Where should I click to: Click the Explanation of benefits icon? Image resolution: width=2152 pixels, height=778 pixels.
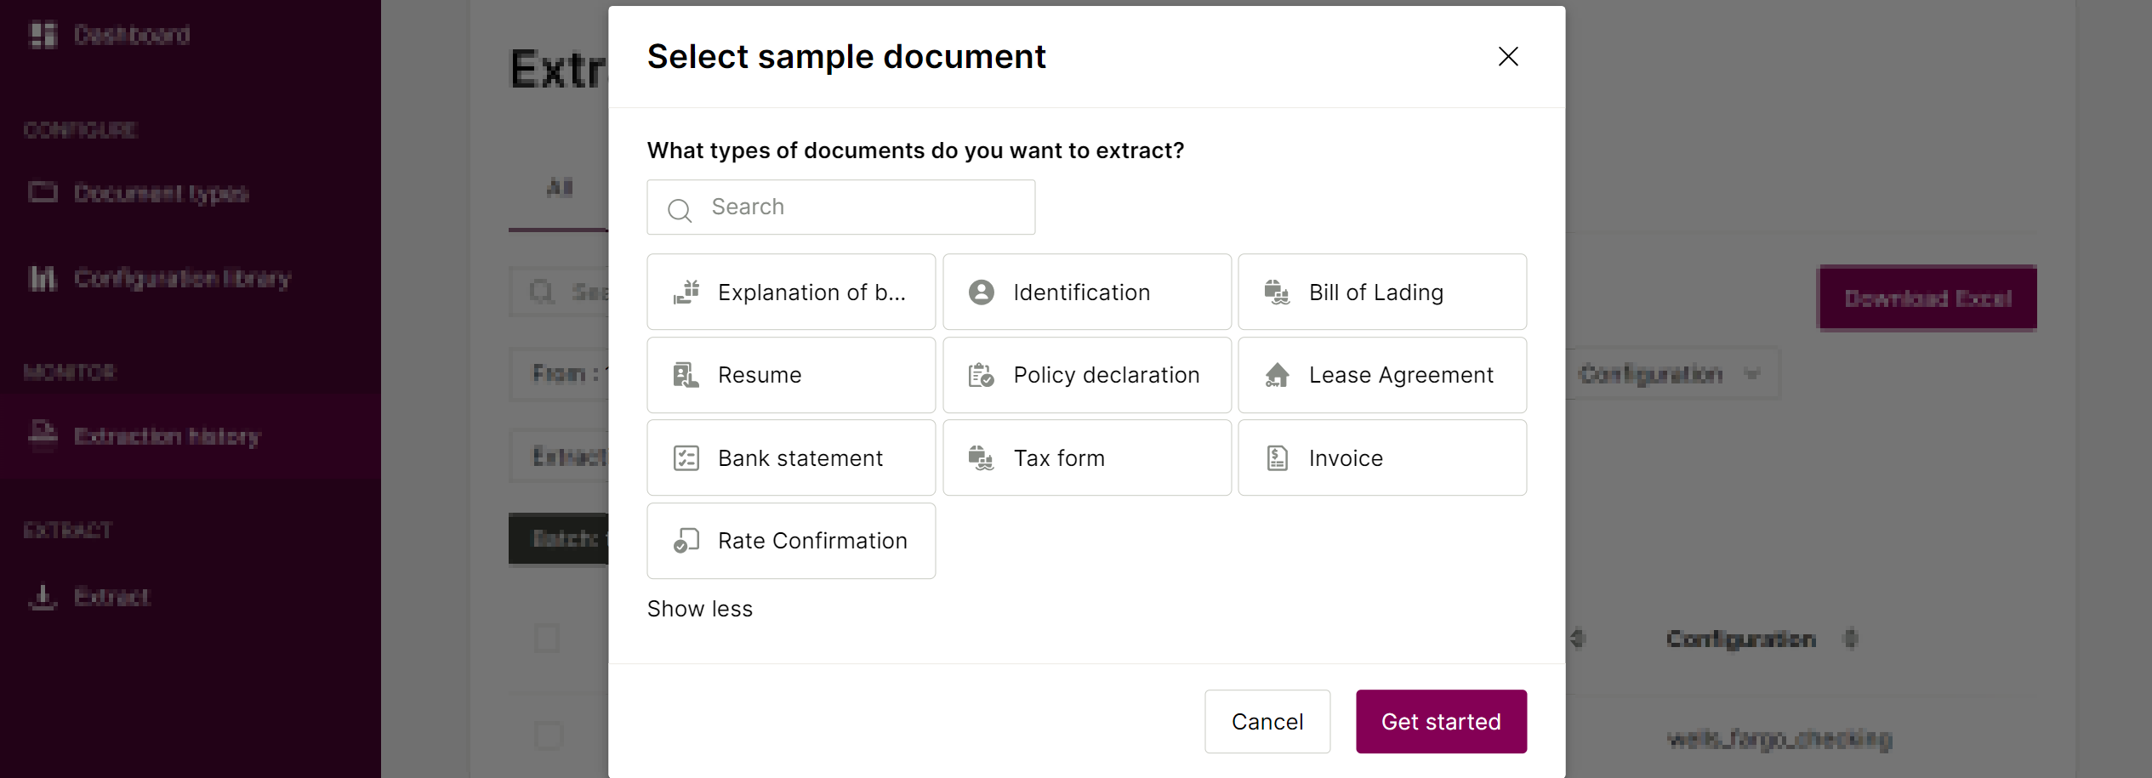coord(686,292)
